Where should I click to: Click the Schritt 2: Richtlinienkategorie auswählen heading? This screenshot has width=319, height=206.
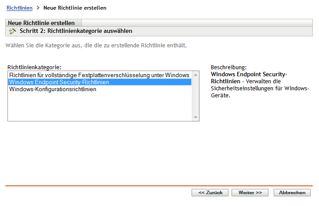[x=76, y=31]
